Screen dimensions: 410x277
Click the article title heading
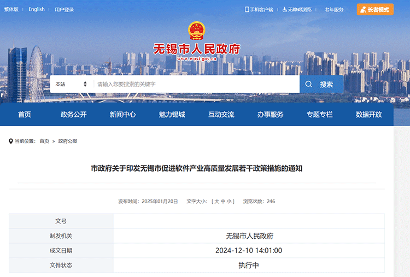[197, 168]
